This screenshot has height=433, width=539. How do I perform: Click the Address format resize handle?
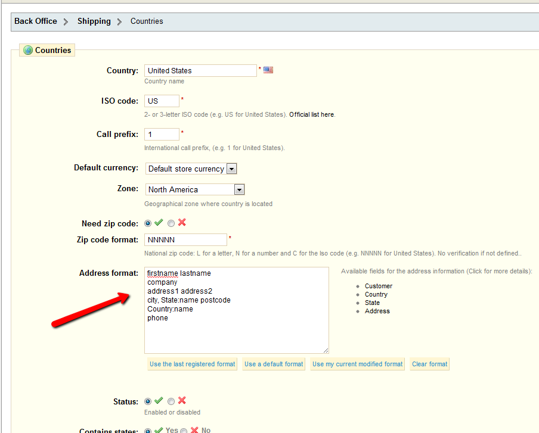coord(326,350)
